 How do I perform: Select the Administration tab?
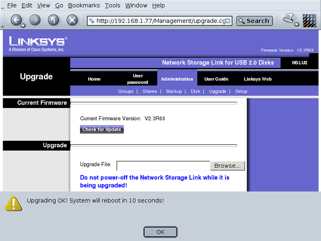click(177, 79)
